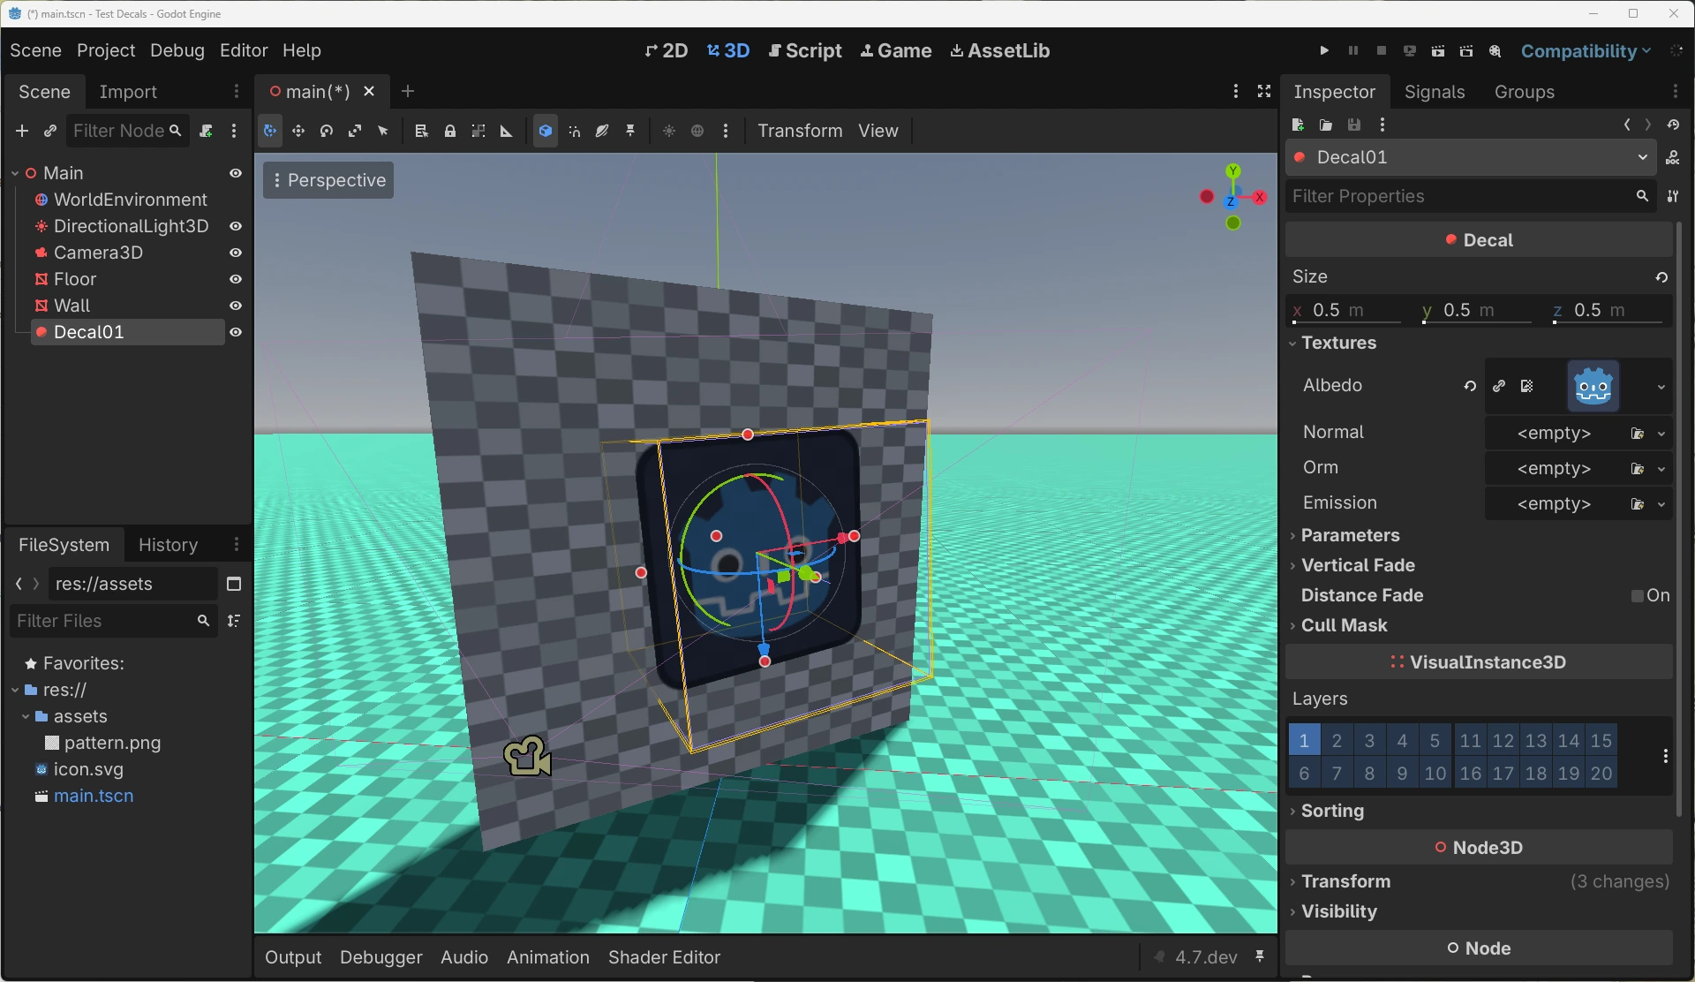
Task: Open Movie Maker mode icon
Action: 1495,51
